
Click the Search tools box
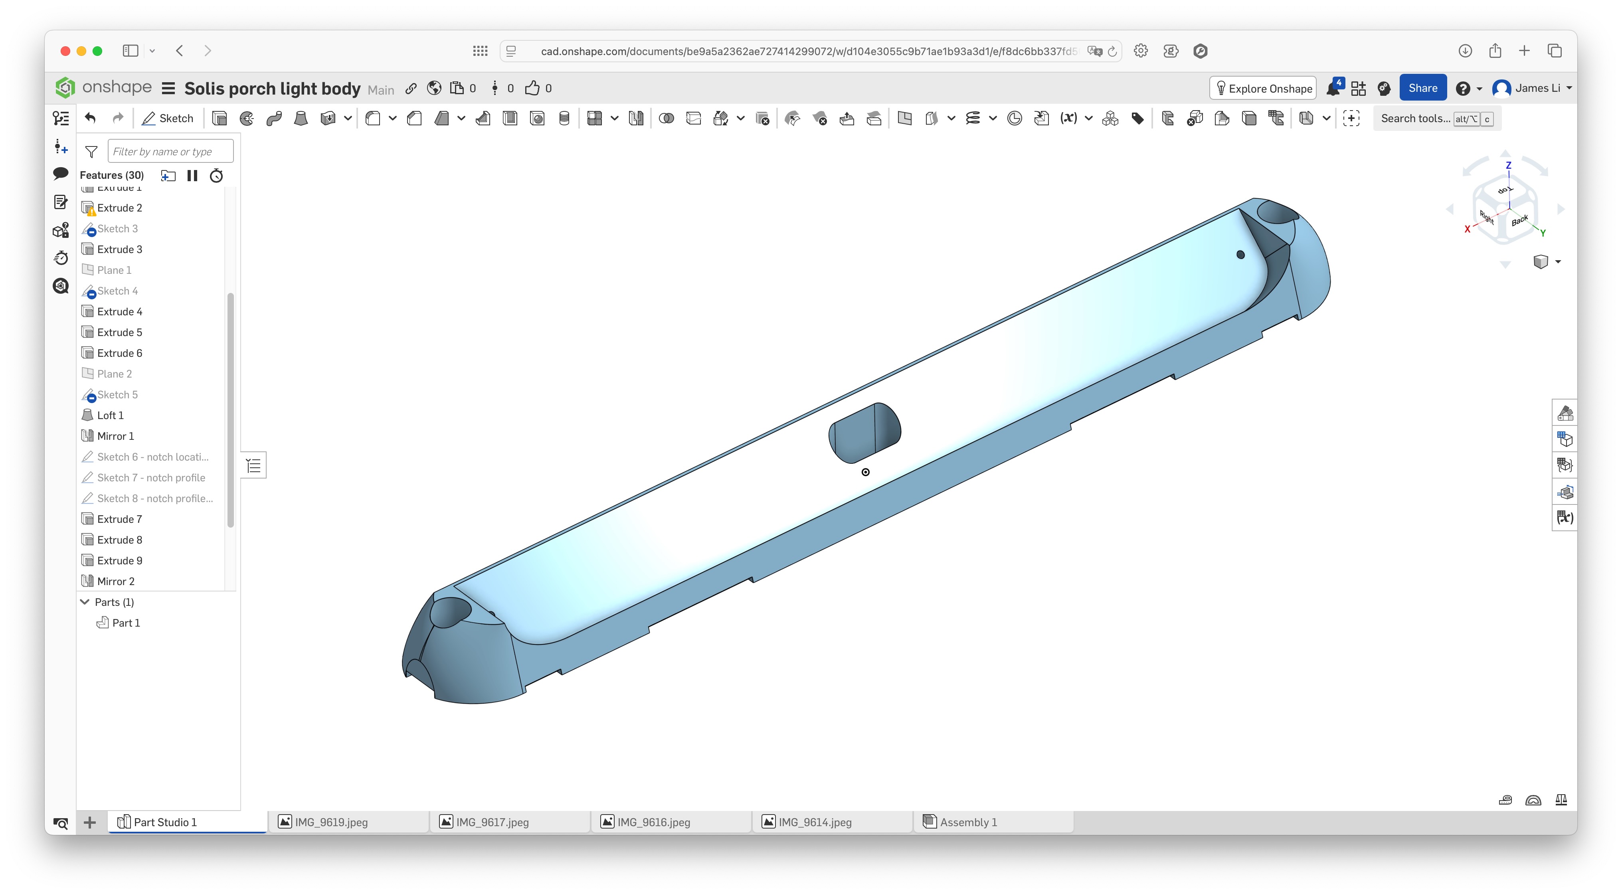click(1436, 119)
